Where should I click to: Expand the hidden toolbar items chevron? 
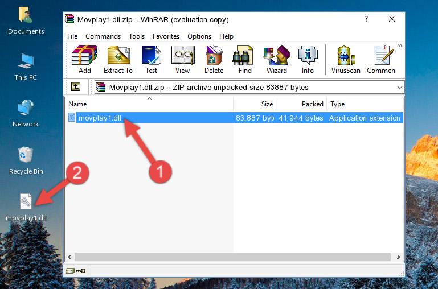click(x=400, y=46)
